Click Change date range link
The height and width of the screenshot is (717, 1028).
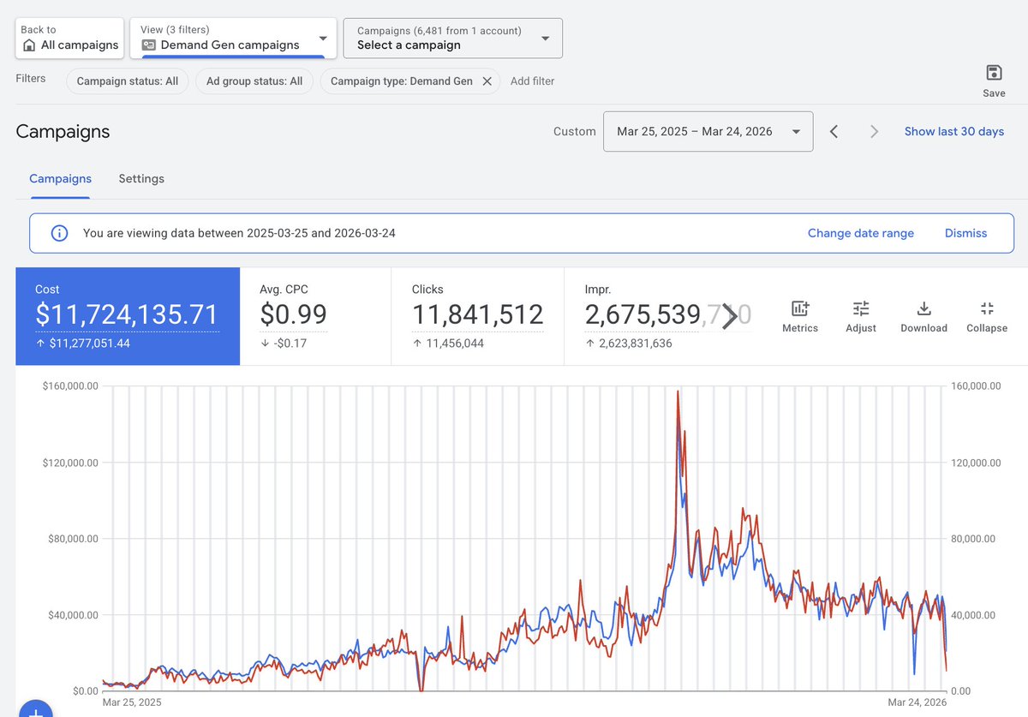click(861, 233)
